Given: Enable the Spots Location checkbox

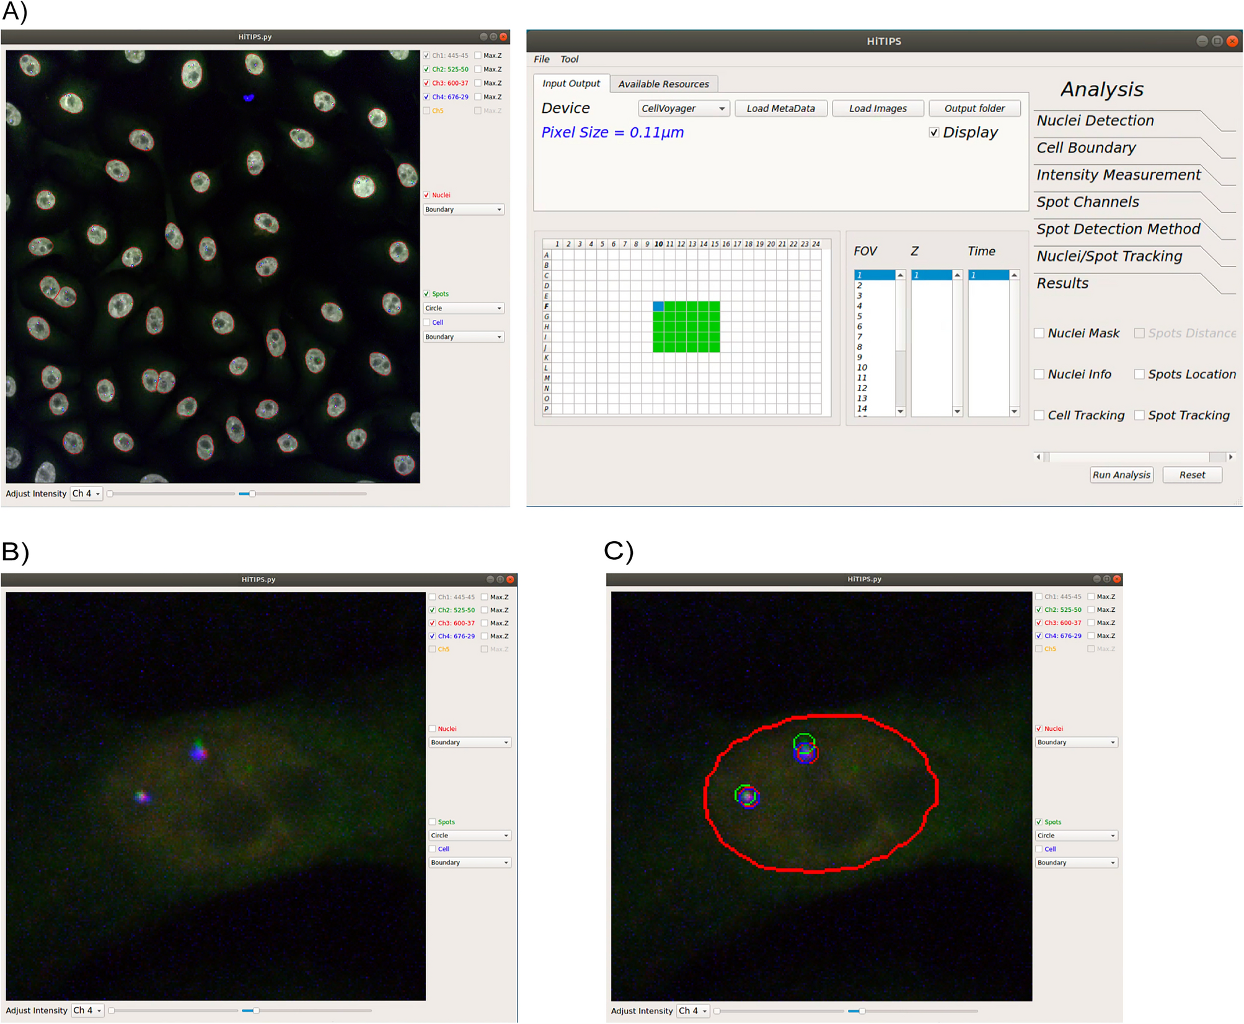Looking at the screenshot, I should point(1139,374).
